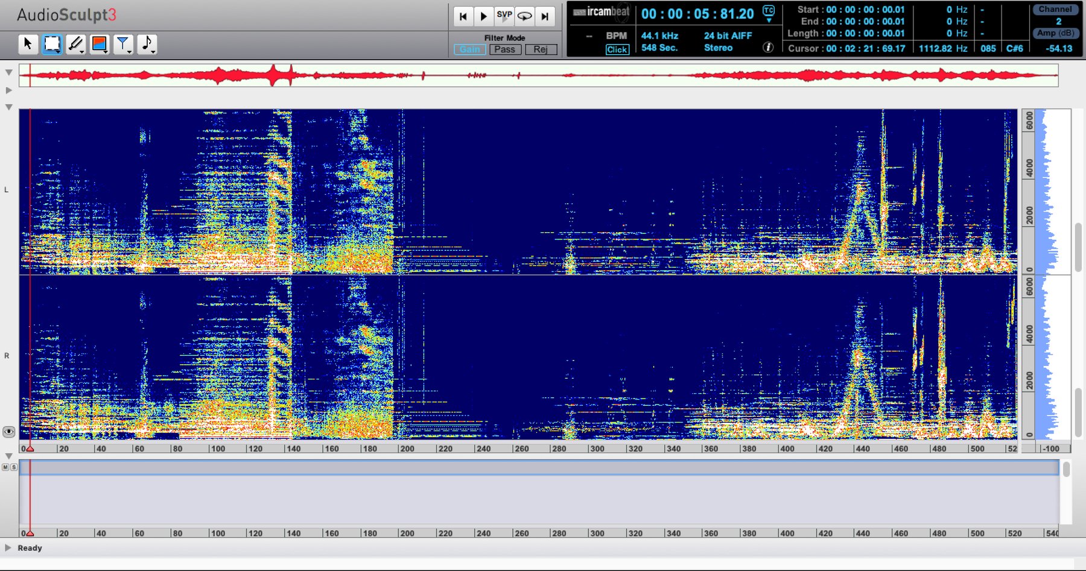Select the highlighted treatment track row
This screenshot has height=571, width=1086.
coord(539,467)
